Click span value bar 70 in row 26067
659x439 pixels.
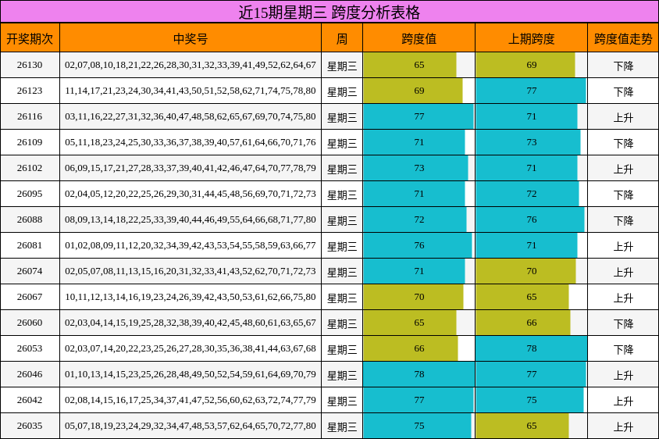pyautogui.click(x=414, y=297)
